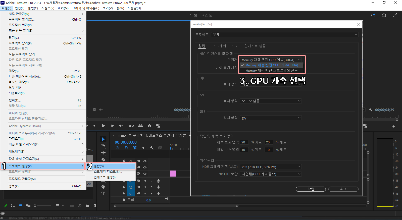The width and height of the screenshot is (402, 220).
Task: Select the Razor tool
Action: tap(103, 159)
